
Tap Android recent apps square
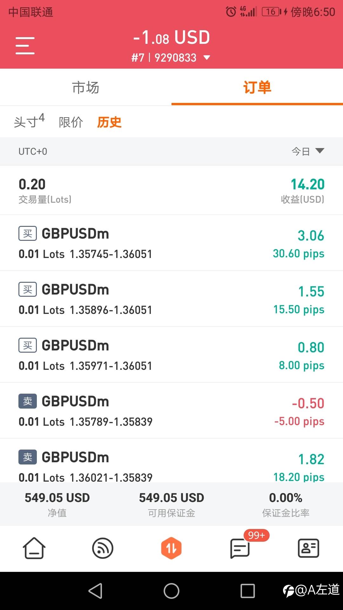(248, 591)
